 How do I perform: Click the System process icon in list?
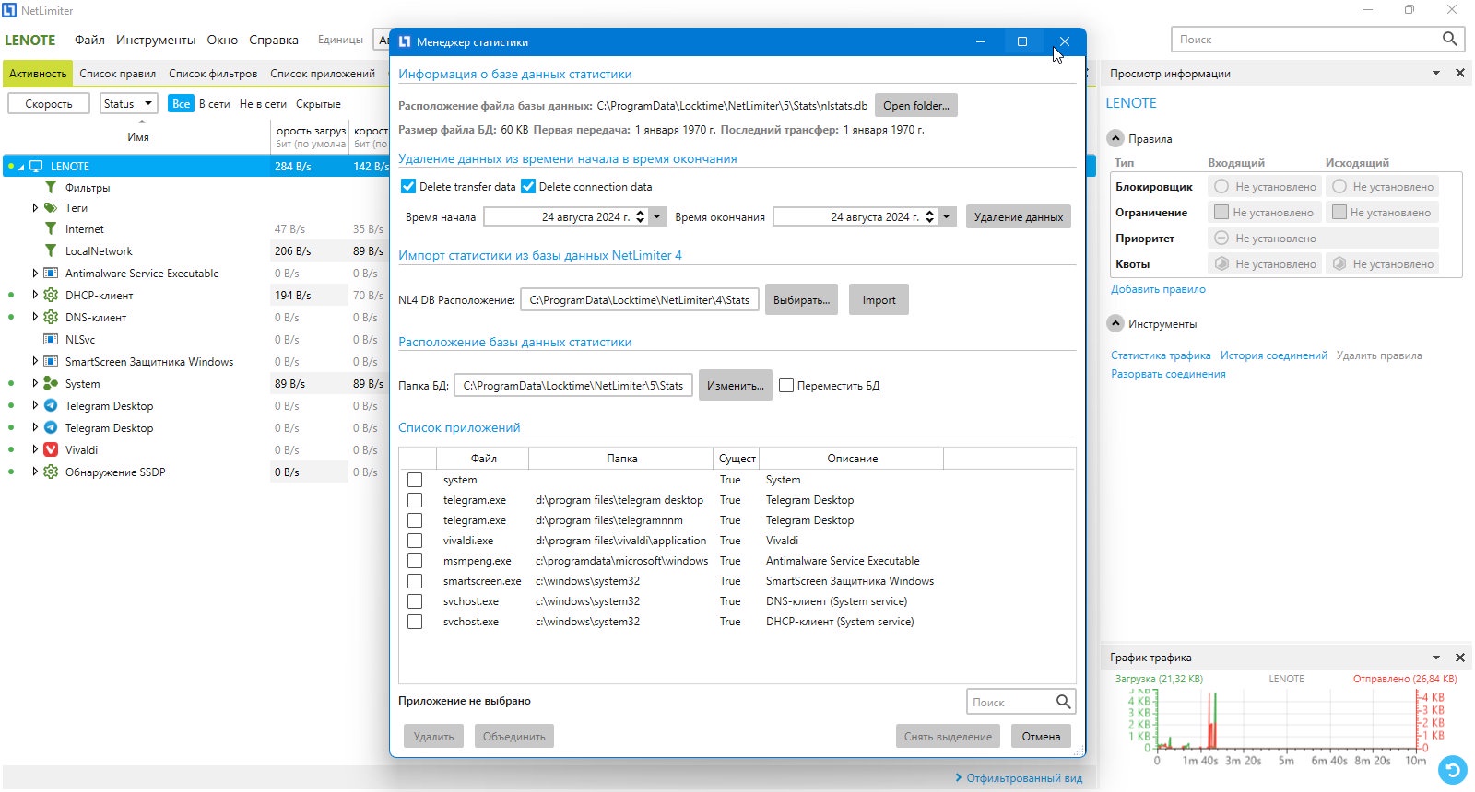pos(51,383)
